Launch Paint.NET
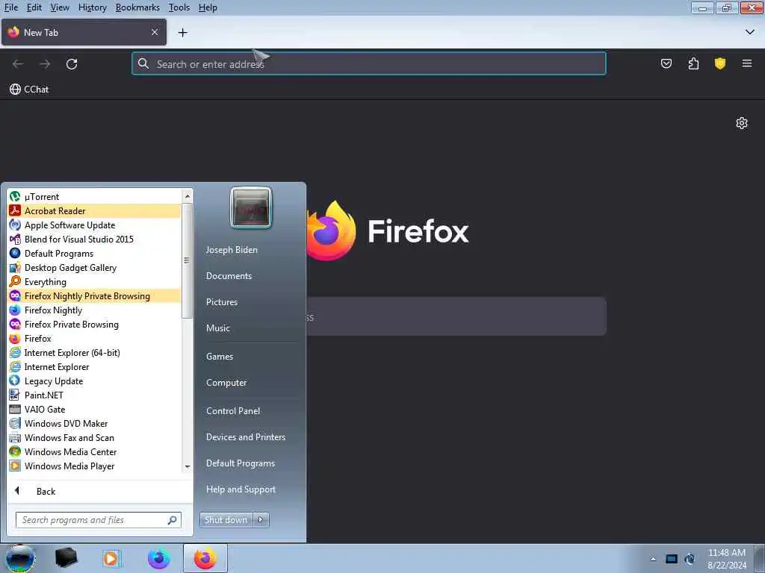The image size is (765, 573). point(94,395)
